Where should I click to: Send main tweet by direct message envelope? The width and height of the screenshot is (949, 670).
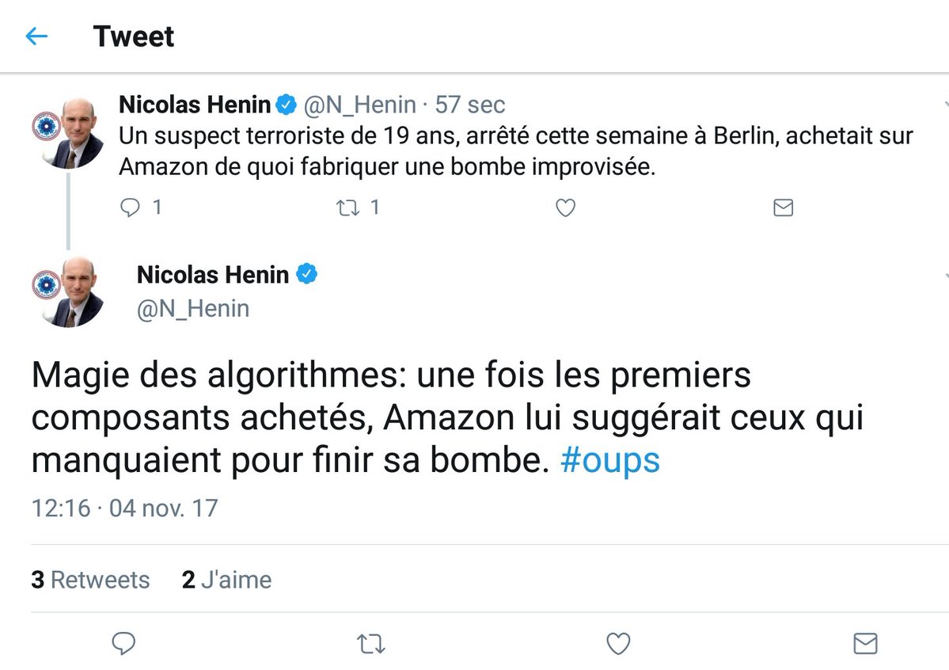click(865, 643)
